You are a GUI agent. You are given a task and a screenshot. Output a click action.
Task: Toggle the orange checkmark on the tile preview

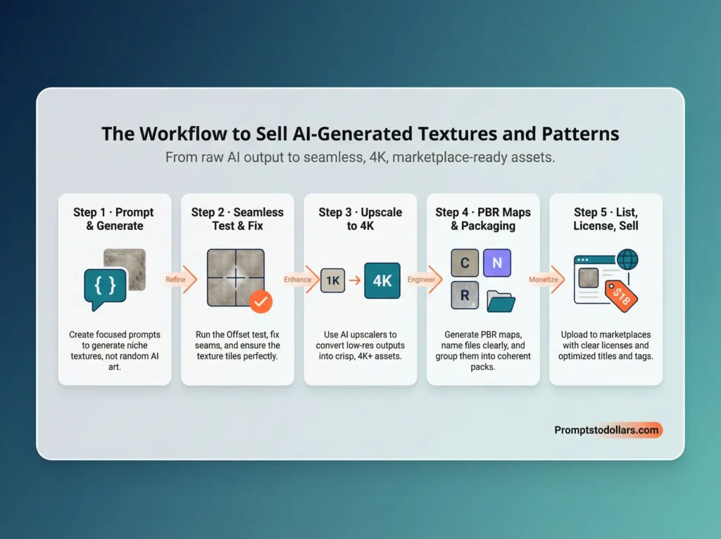coord(261,302)
